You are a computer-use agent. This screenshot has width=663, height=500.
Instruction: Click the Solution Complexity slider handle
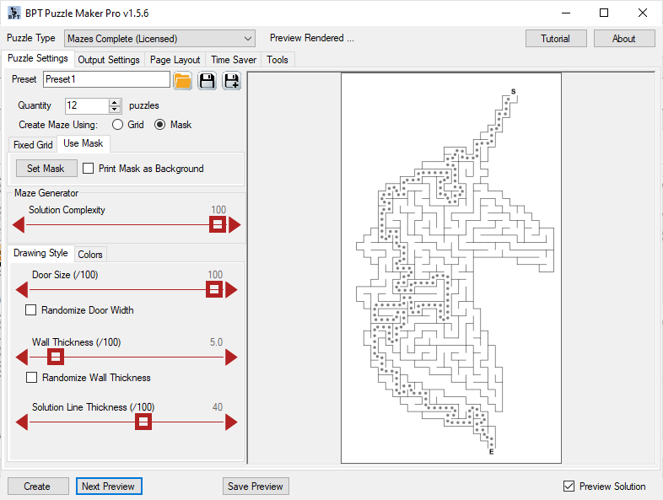point(218,224)
